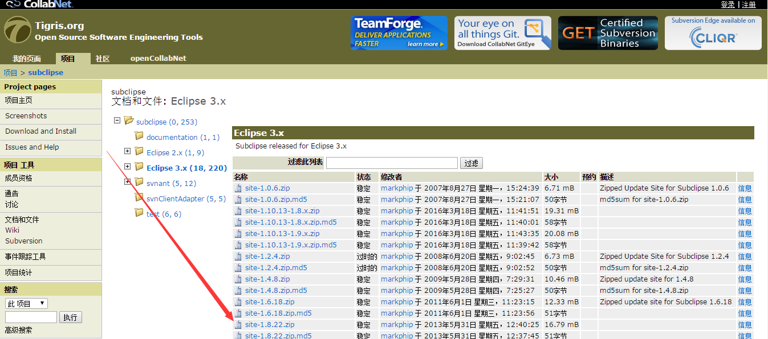768x339 pixels.
Task: Click file icon beside site-1.10.13-1.8.x.zip.md5
Action: [x=238, y=222]
